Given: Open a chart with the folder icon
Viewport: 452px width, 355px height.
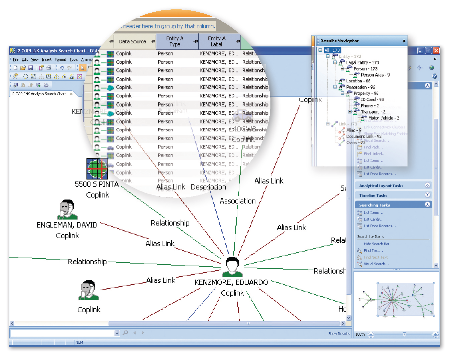Looking at the screenshot, I should tap(23, 68).
